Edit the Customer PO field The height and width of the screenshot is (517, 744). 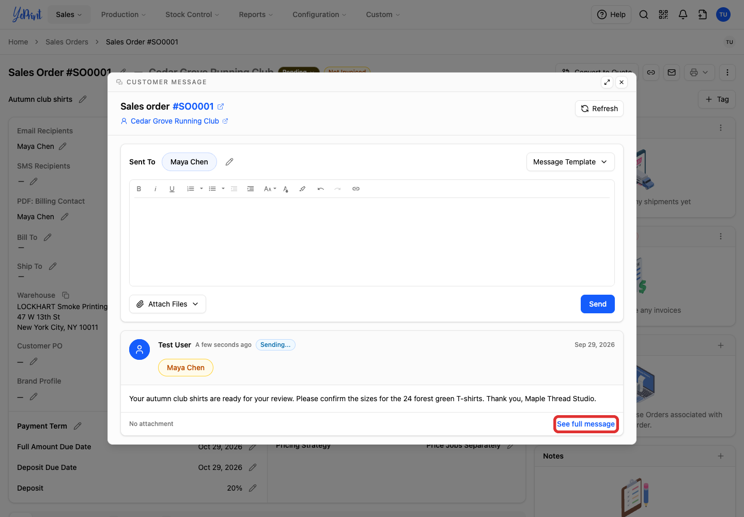(34, 361)
